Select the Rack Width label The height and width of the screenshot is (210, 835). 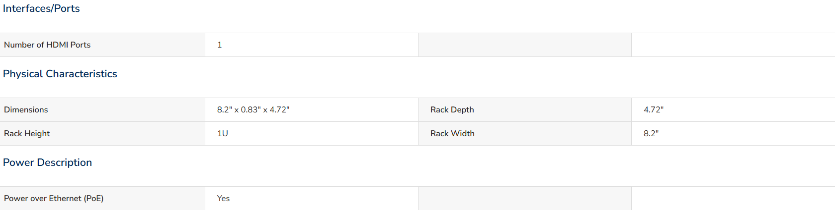pyautogui.click(x=452, y=133)
